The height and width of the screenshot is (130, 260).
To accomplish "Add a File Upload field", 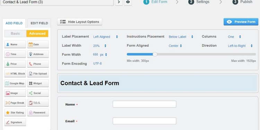I will click(38, 74).
